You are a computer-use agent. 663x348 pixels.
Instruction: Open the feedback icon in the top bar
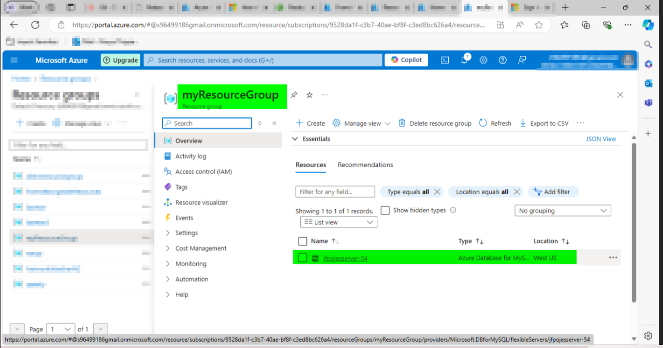point(522,60)
